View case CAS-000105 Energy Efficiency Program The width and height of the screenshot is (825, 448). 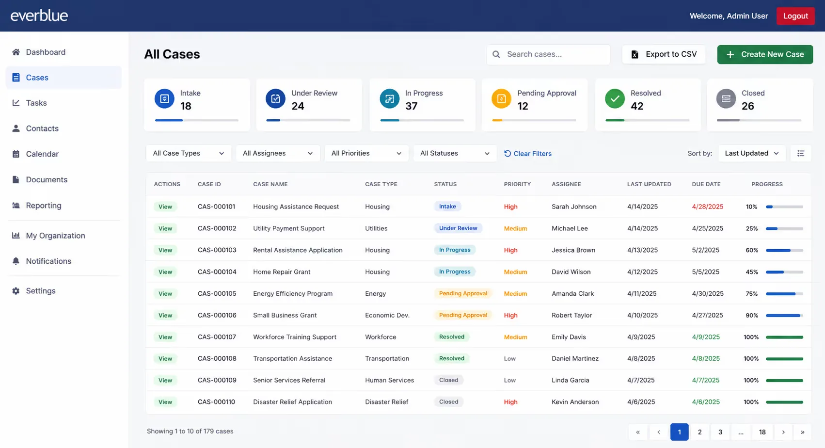coord(165,293)
